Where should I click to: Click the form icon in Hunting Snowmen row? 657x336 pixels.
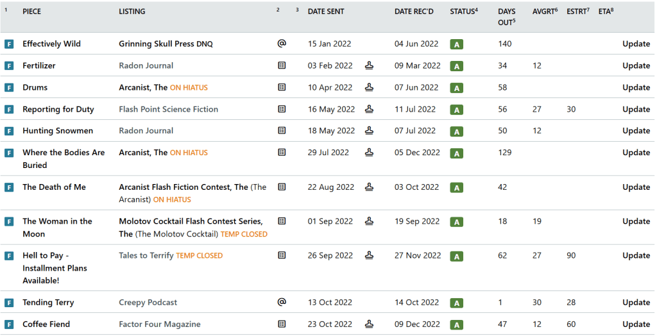[x=281, y=131]
